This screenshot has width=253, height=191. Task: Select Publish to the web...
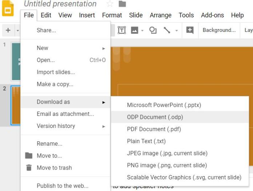click(65, 186)
